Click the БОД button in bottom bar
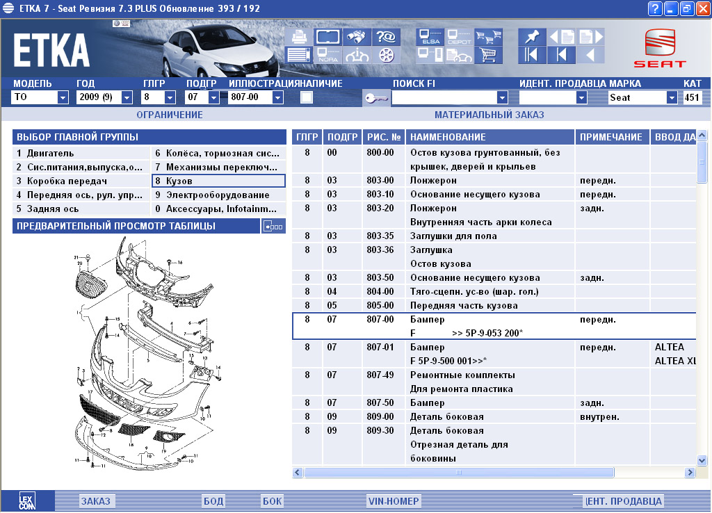The width and height of the screenshot is (712, 513). coord(213,501)
